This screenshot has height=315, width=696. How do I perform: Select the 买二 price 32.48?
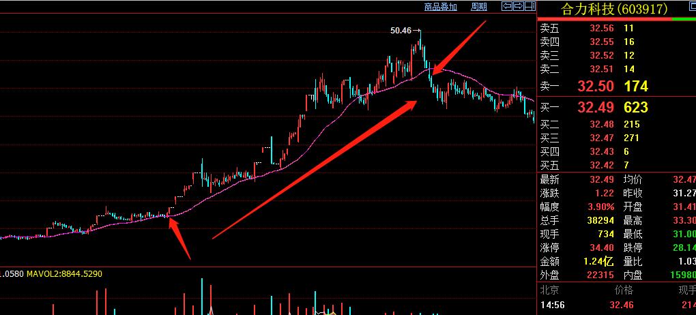(x=601, y=125)
